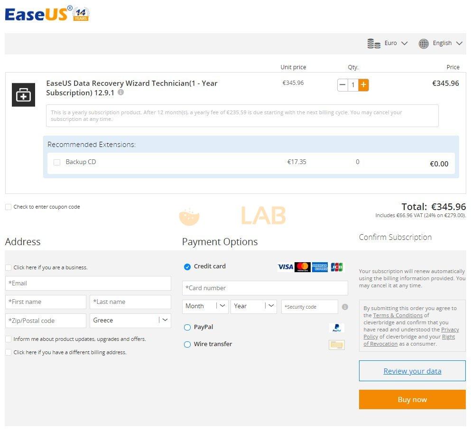Image resolution: width=471 pixels, height=431 pixels.
Task: Increase quantity with the plus button
Action: 363,85
